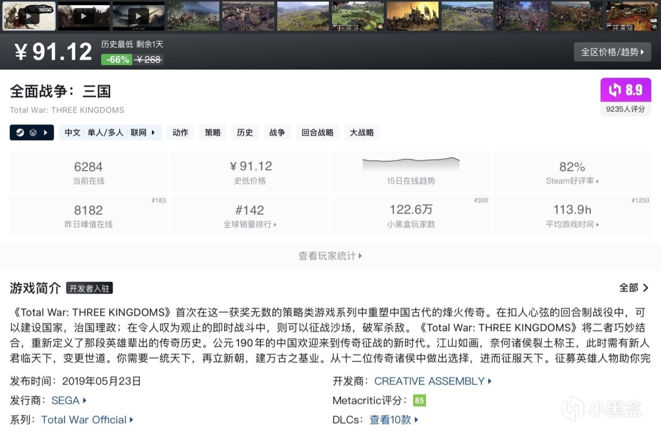Select the 战争 genre tag
661x432 pixels.
click(277, 132)
